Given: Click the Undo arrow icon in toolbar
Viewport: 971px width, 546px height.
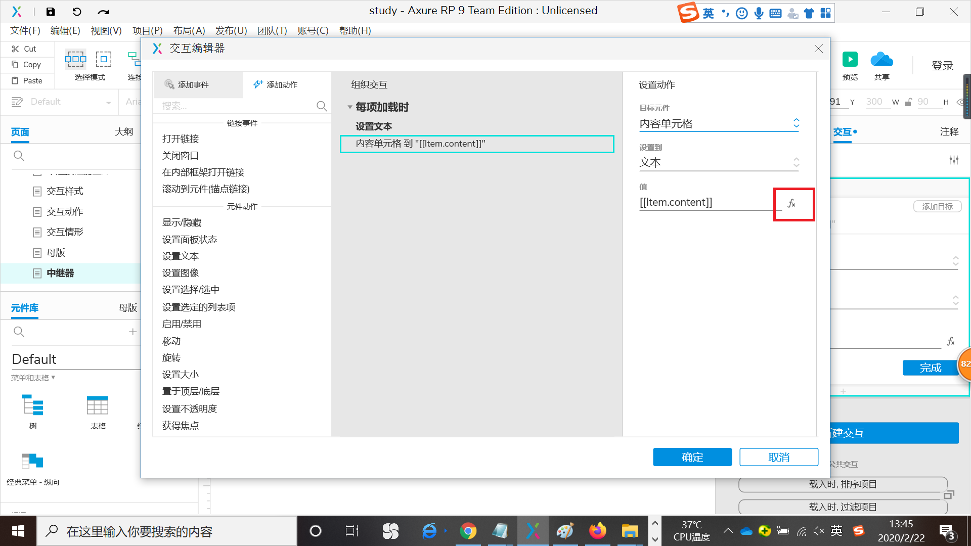Looking at the screenshot, I should click(77, 12).
